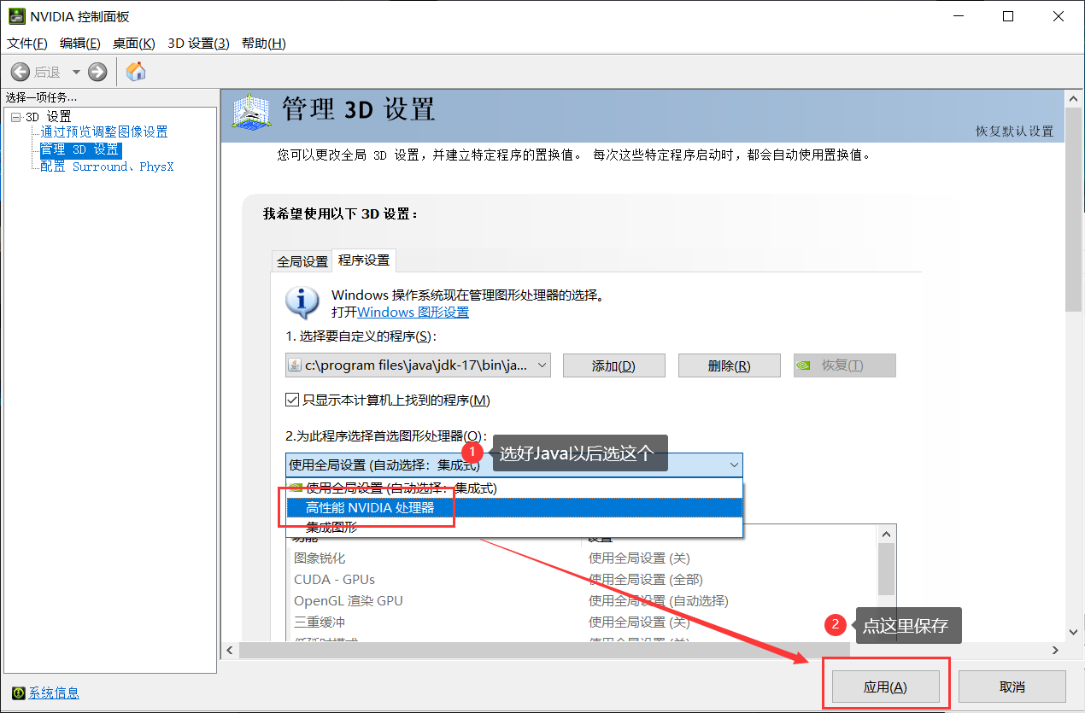1085x713 pixels.
Task: Click the 取消 button
Action: (x=1012, y=687)
